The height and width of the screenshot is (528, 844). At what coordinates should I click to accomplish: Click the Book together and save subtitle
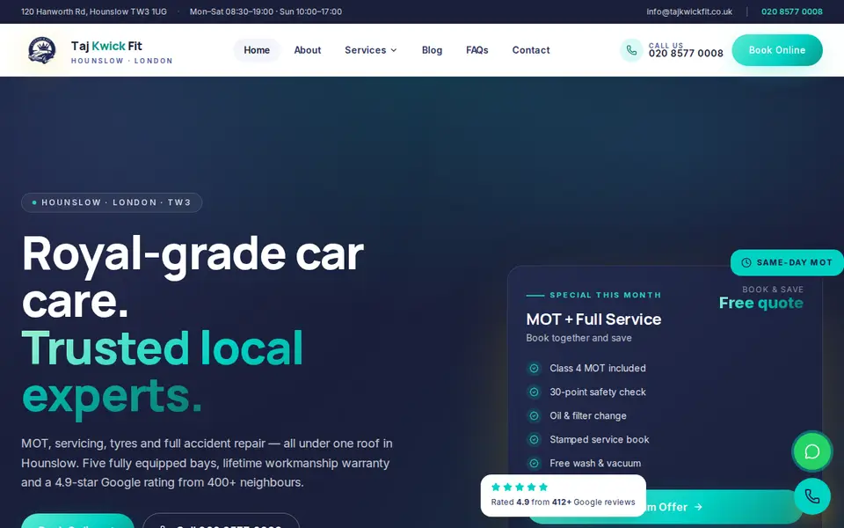click(x=578, y=338)
